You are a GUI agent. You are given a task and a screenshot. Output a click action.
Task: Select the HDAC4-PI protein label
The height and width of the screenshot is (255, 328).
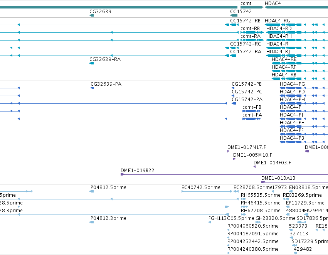(291, 107)
